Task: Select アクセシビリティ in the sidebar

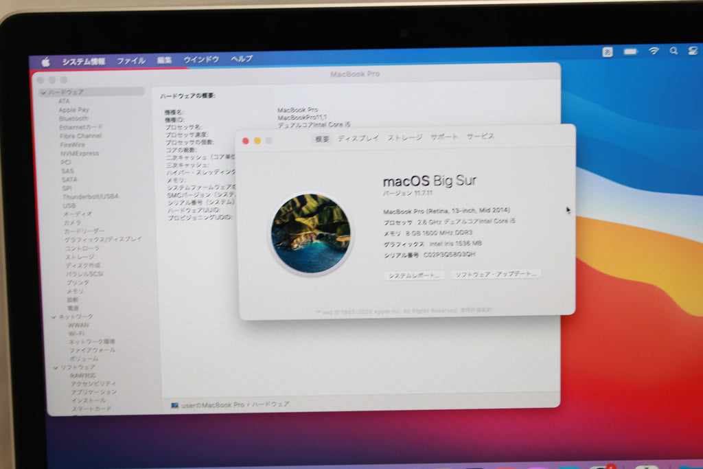Action: point(93,384)
